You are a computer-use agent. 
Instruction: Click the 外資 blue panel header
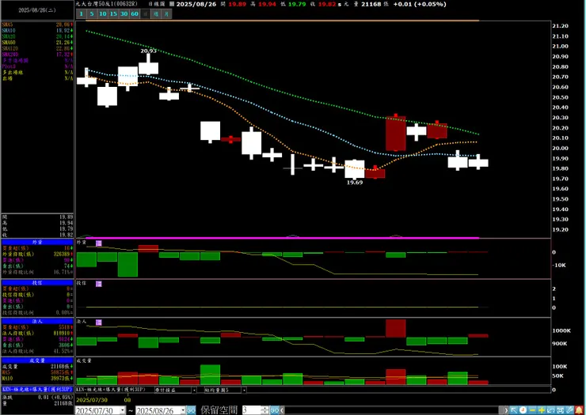(37, 242)
